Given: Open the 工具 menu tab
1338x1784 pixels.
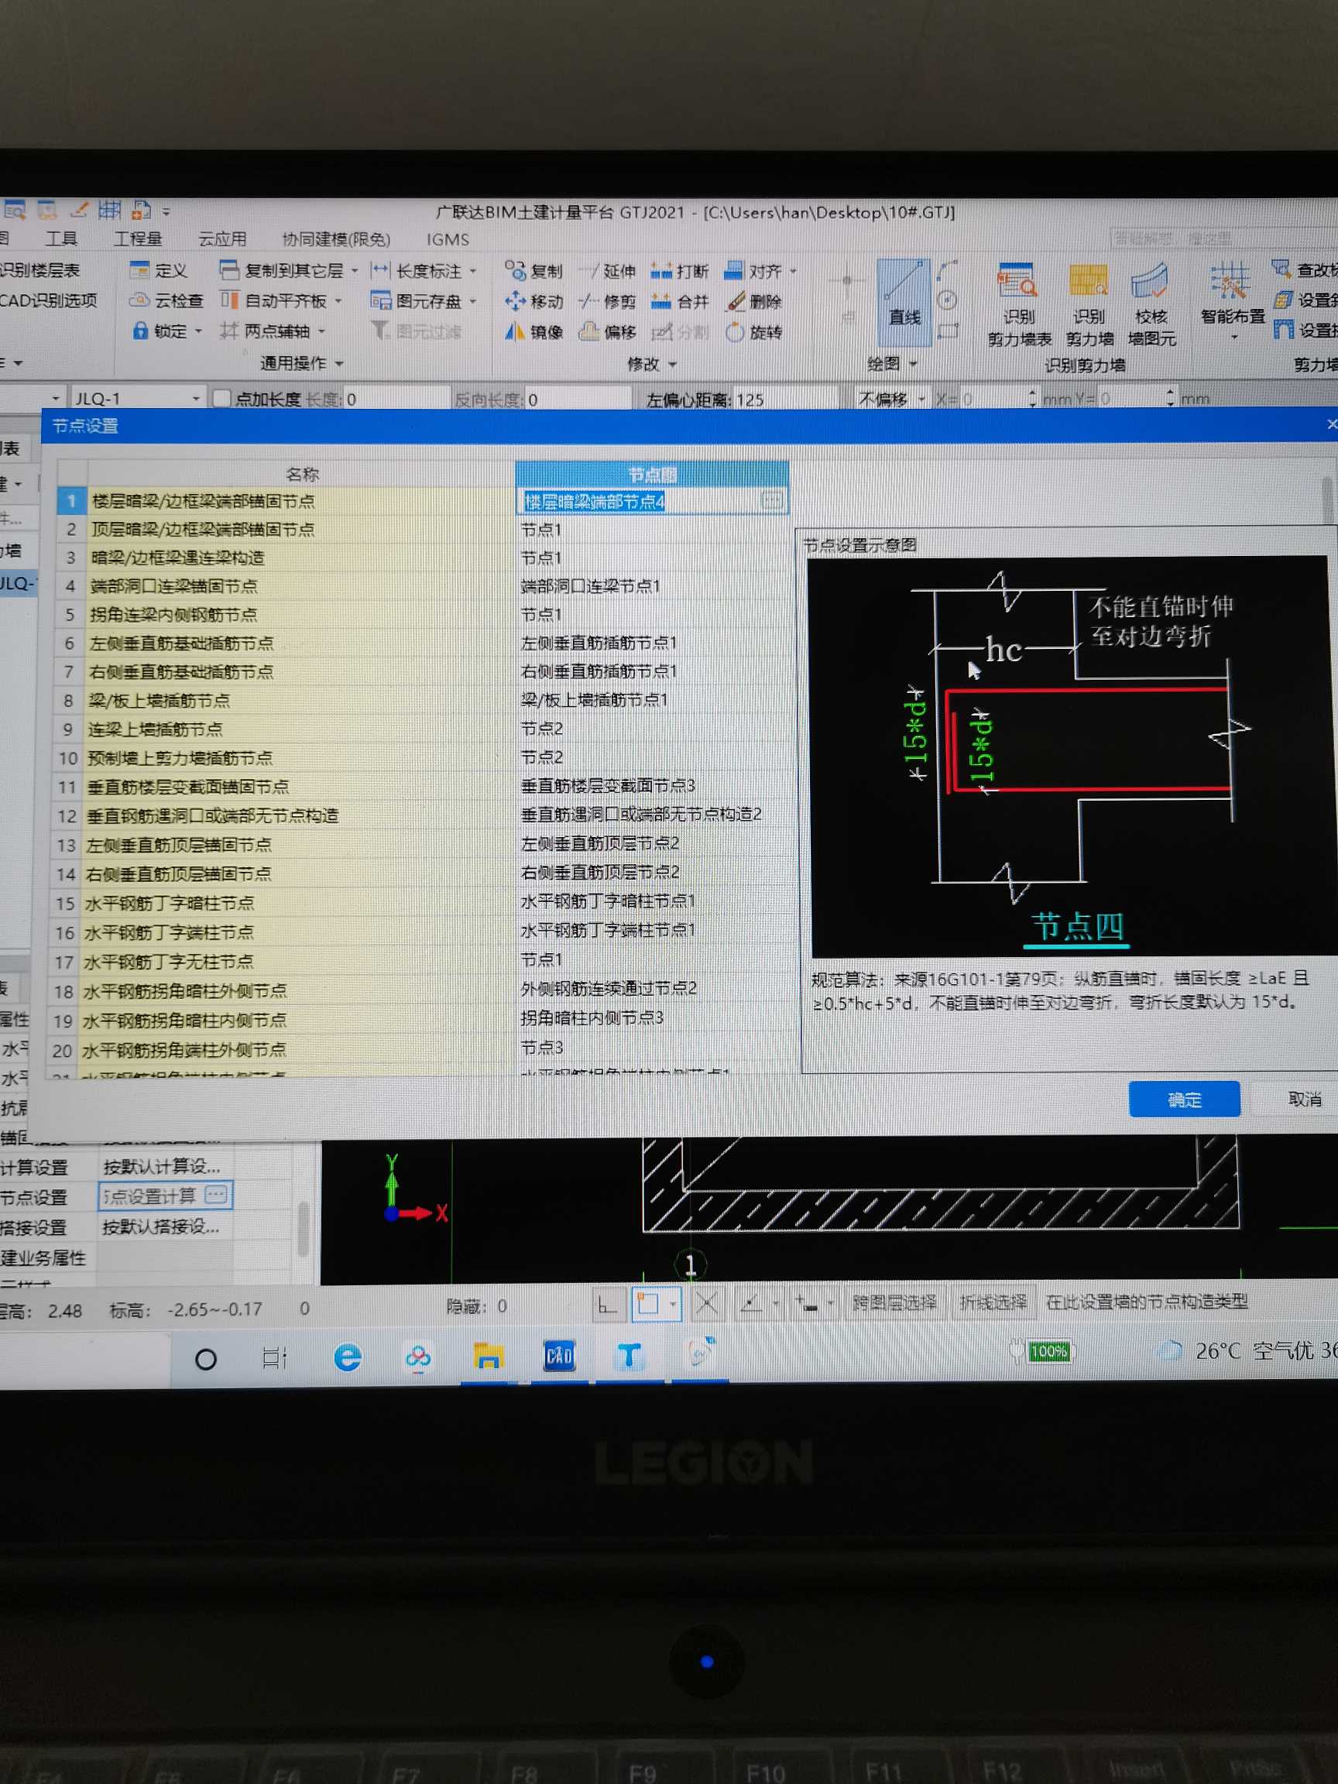Looking at the screenshot, I should 61,238.
